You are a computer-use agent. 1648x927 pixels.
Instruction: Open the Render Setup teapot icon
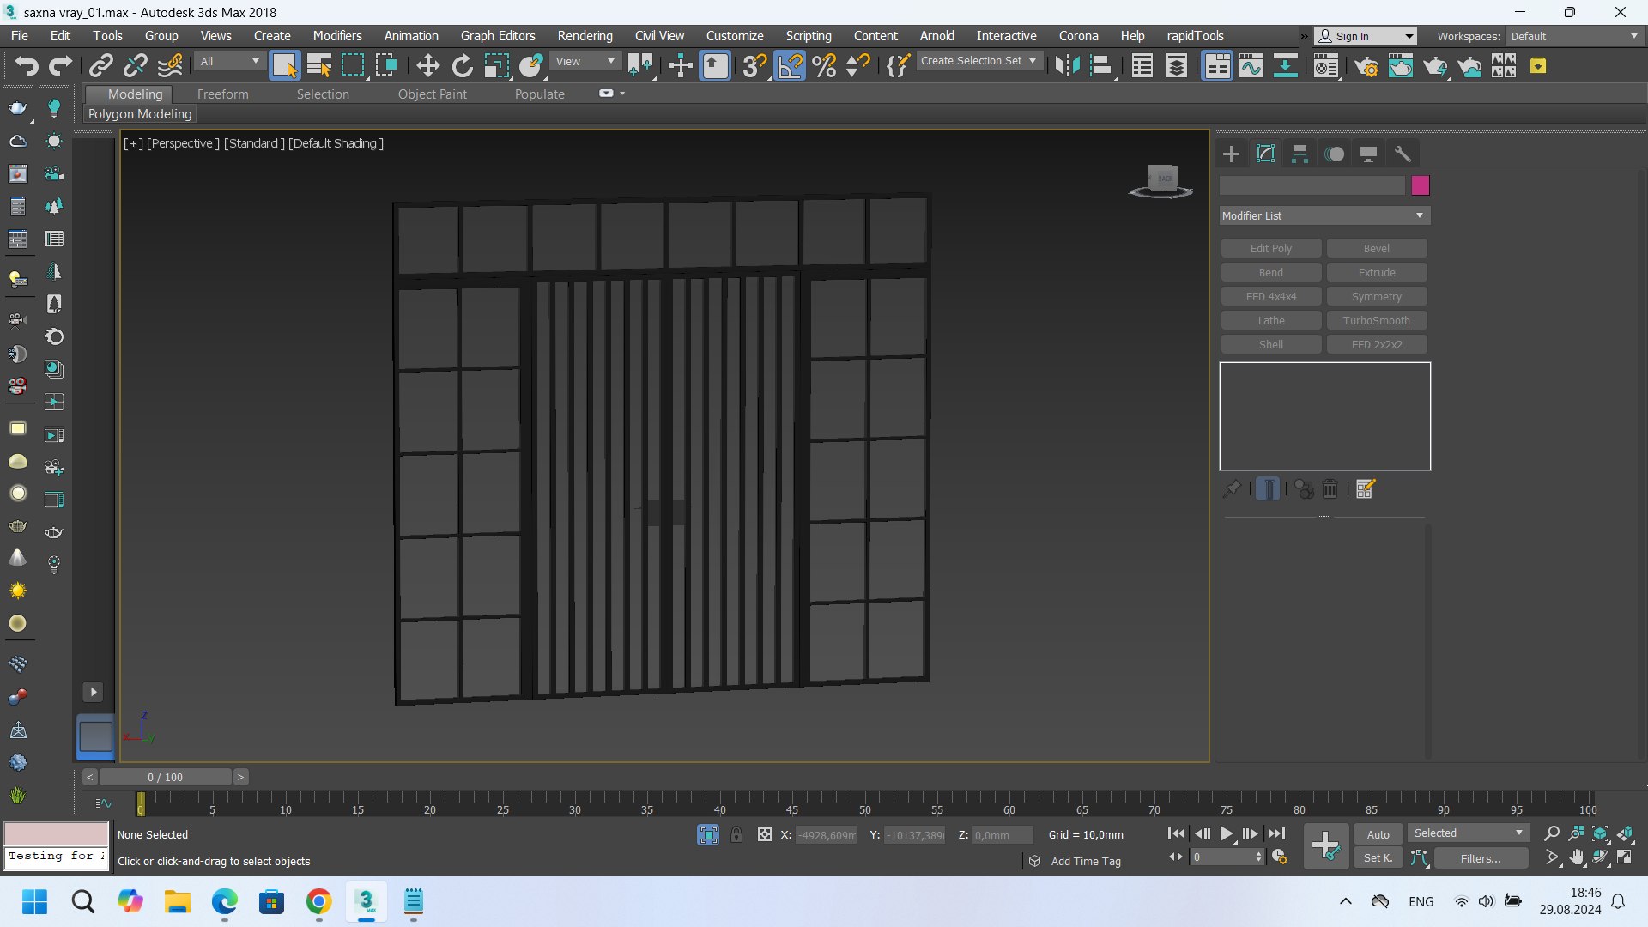[1366, 66]
